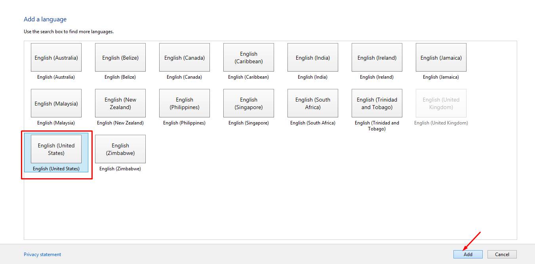This screenshot has height=264, width=535.
Task: Pick the English (Malaysia) language tile
Action: click(x=56, y=104)
